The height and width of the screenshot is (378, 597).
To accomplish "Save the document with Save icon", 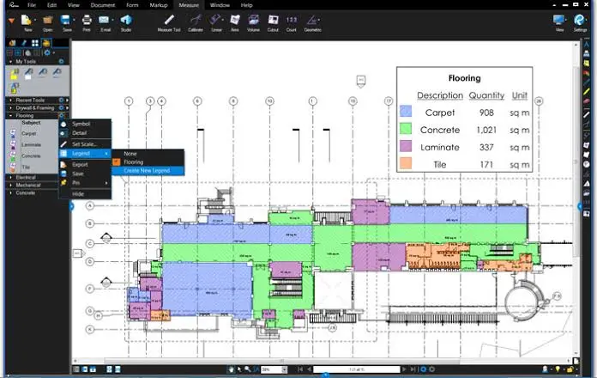I will tap(66, 20).
